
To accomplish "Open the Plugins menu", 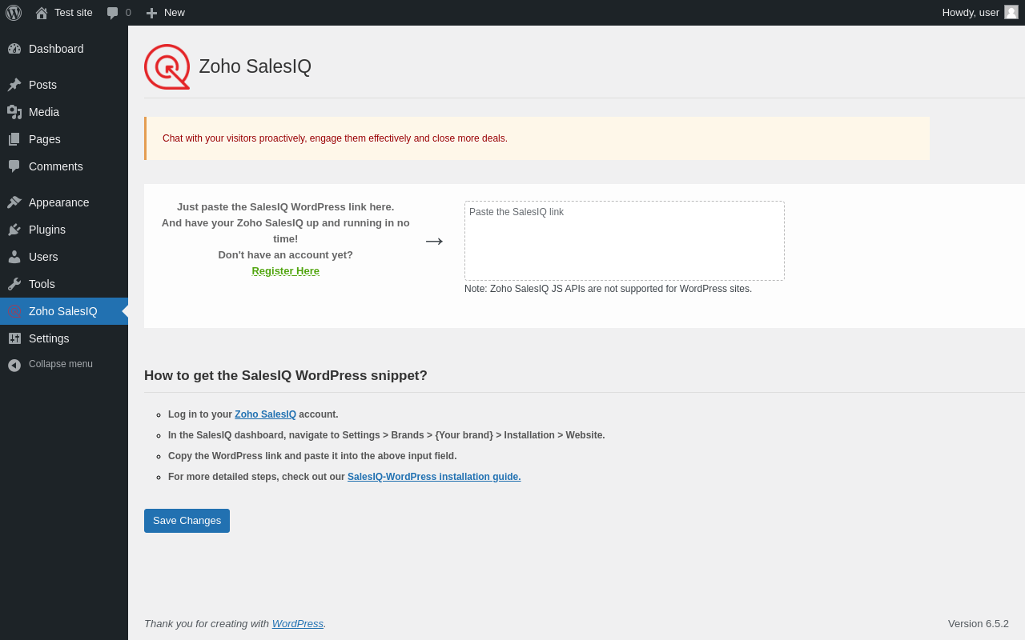I will [x=64, y=230].
